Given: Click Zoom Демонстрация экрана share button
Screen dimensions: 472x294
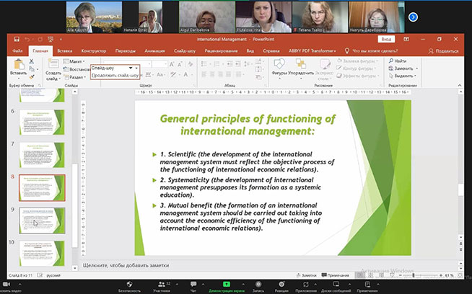Looking at the screenshot, I should (x=227, y=287).
